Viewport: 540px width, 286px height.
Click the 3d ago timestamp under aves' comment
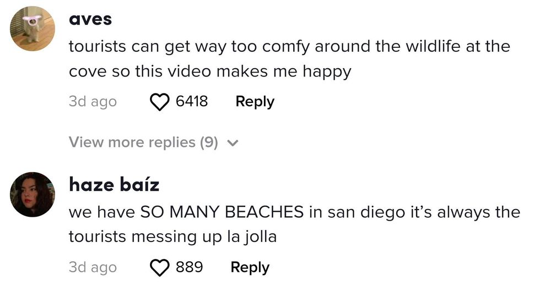click(x=93, y=102)
